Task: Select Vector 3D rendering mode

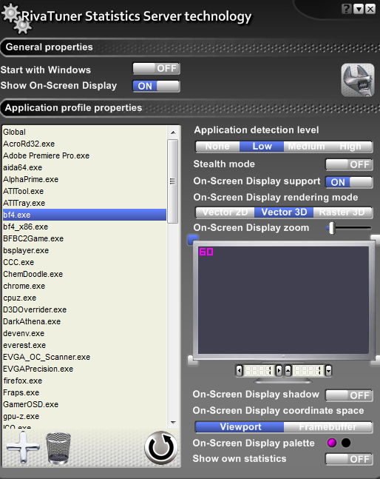Action: 284,212
